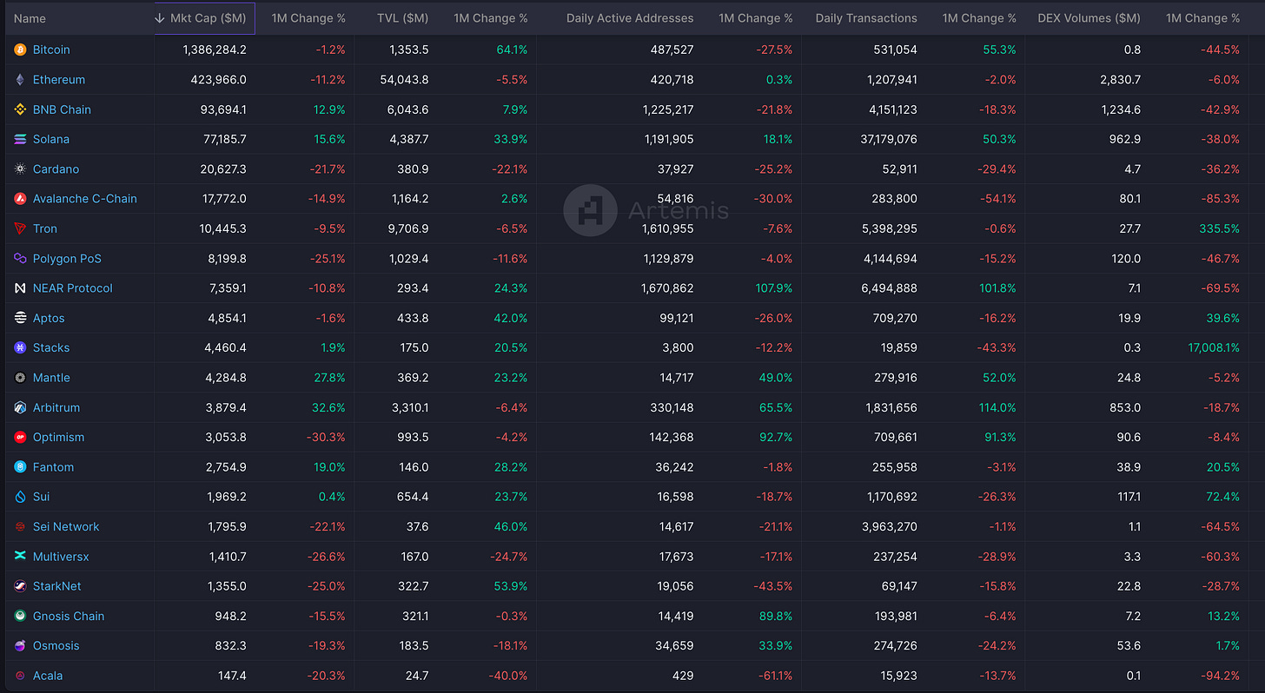Click the Multiversx logo icon
Image resolution: width=1265 pixels, height=693 pixels.
tap(20, 557)
